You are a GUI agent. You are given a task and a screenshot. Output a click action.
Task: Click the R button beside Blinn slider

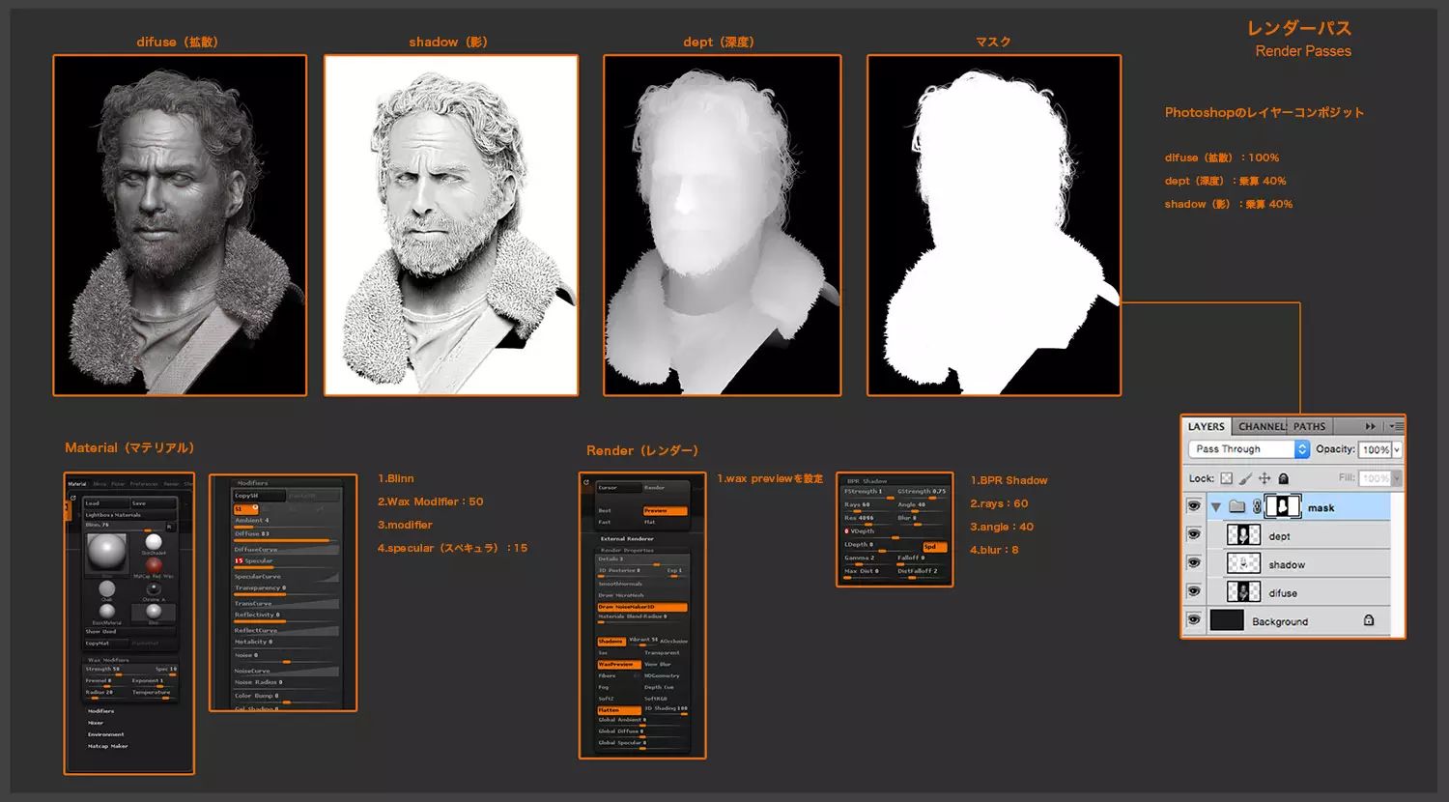(x=170, y=527)
